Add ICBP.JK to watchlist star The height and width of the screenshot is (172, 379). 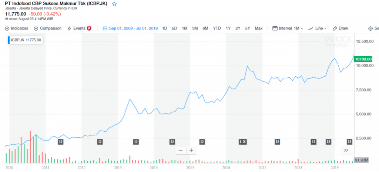114,4
